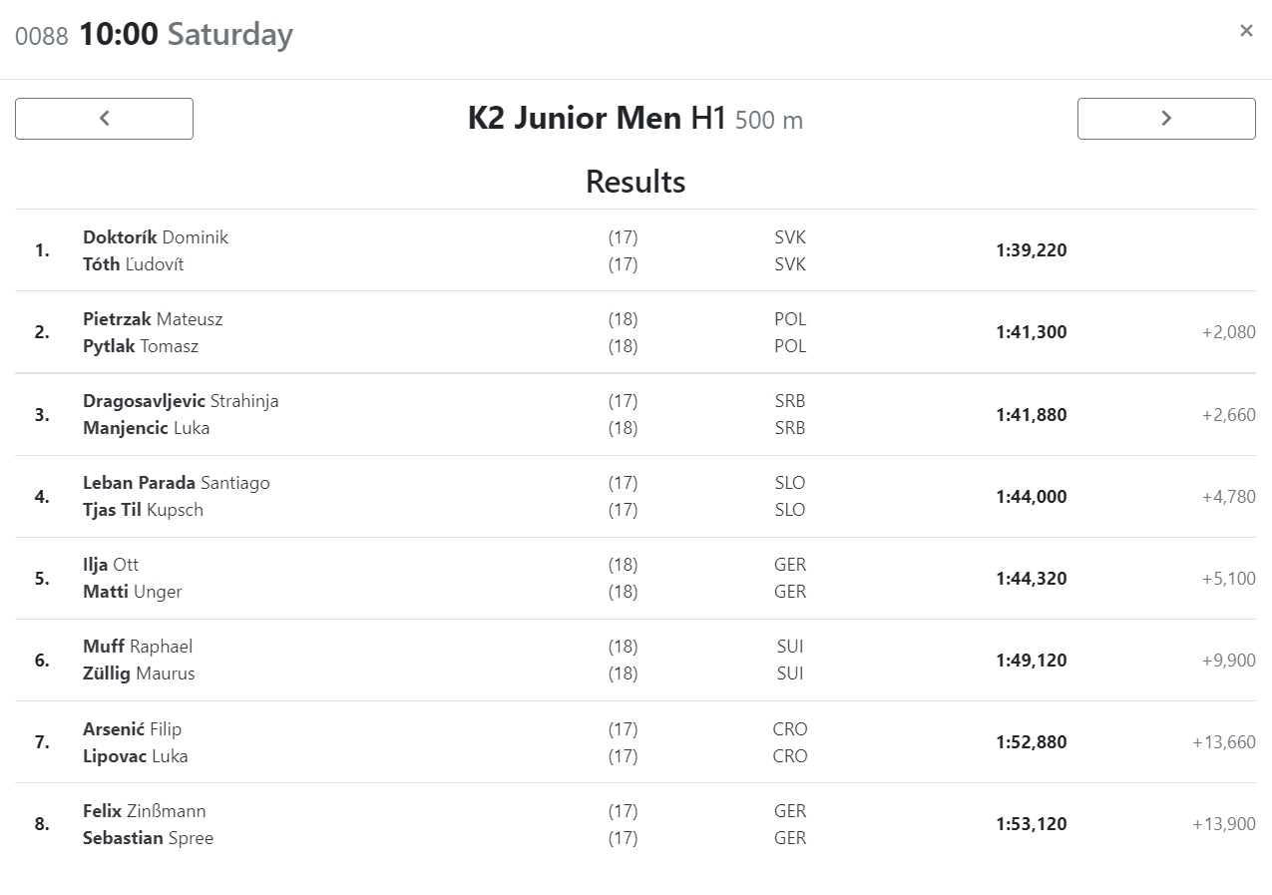1272x895 pixels.
Task: Click the 1:53,120 finish time
Action: pyautogui.click(x=1031, y=824)
